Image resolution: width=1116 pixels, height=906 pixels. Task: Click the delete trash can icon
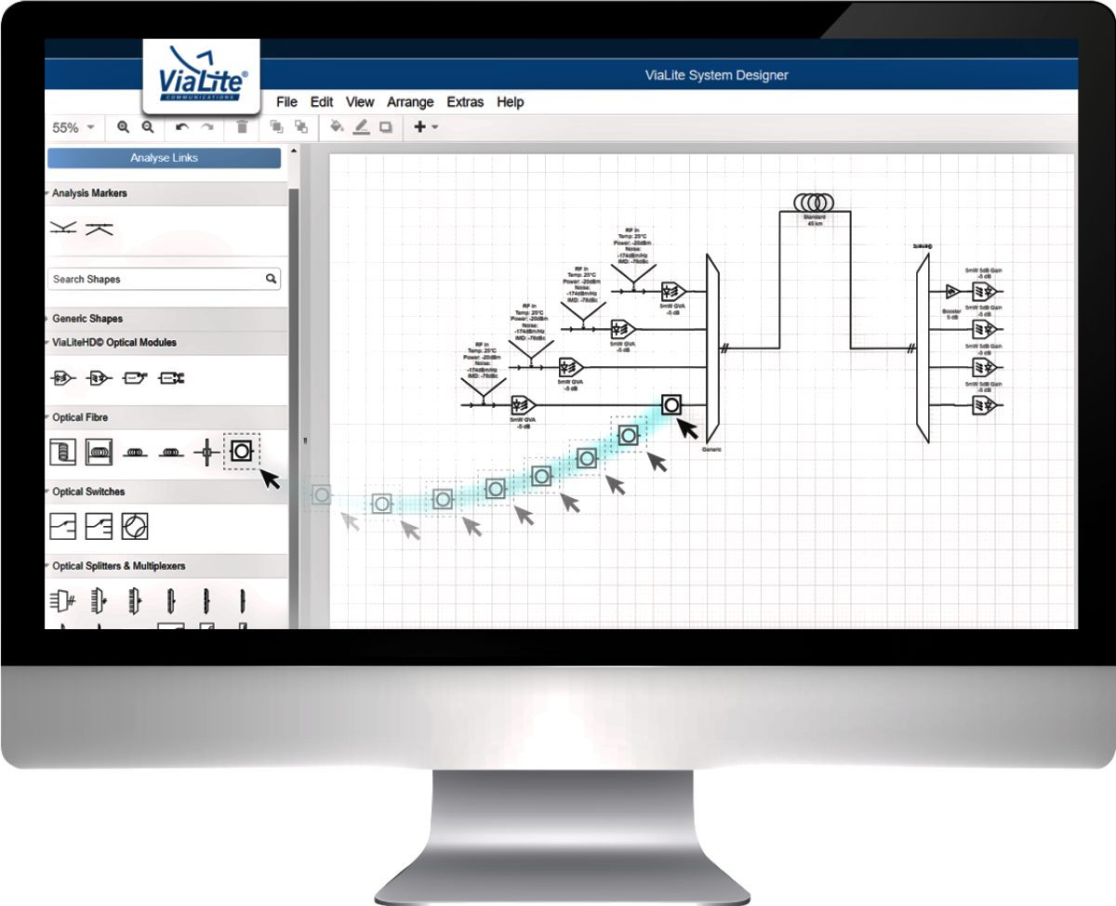click(242, 127)
